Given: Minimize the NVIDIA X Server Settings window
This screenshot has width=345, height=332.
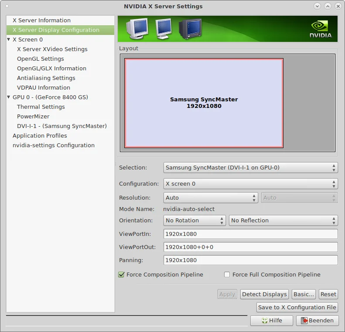Looking at the screenshot, I should pos(317,7).
